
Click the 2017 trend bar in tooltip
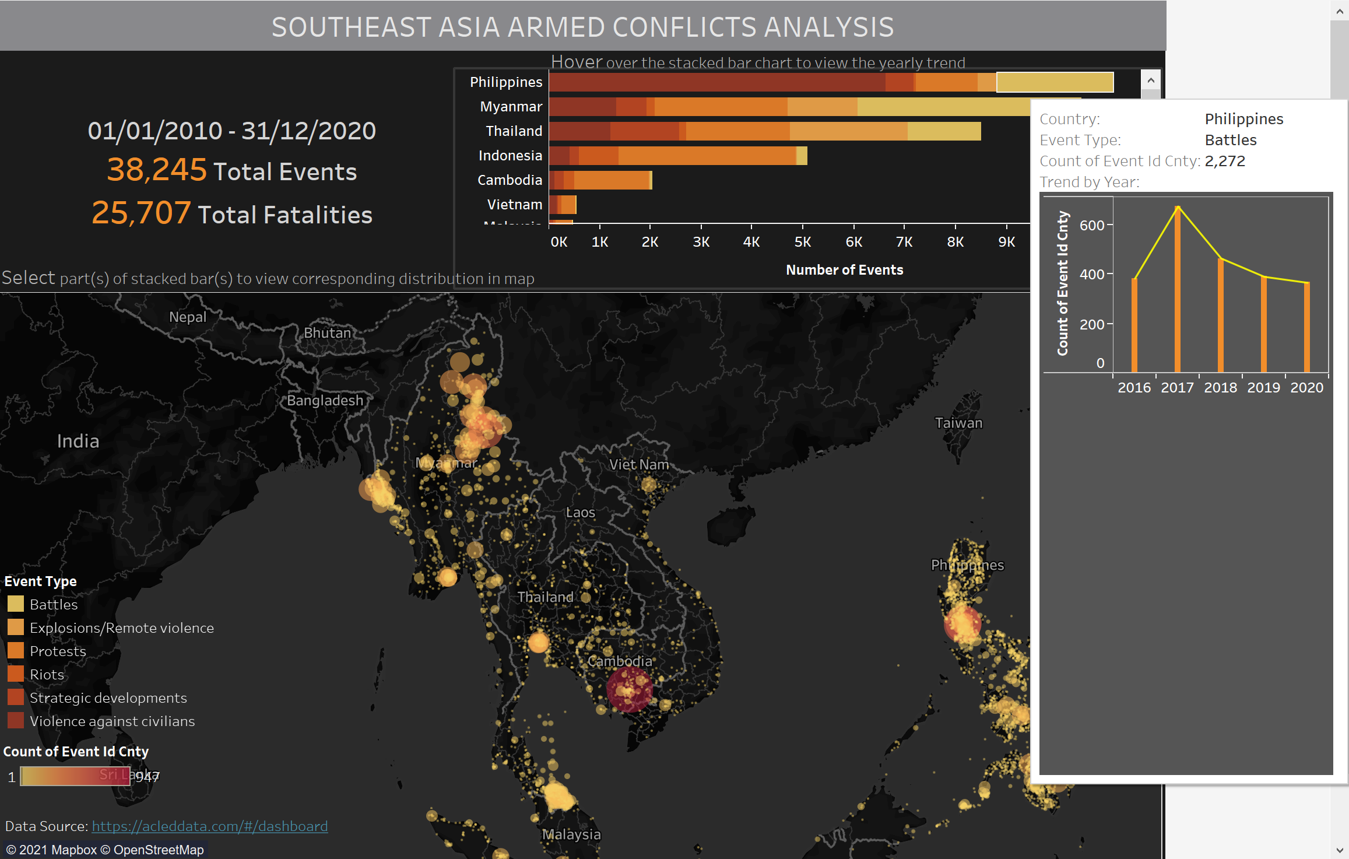coord(1178,292)
